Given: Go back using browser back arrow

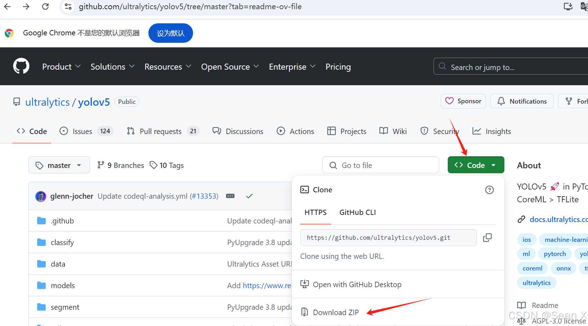Looking at the screenshot, I should pyautogui.click(x=7, y=6).
